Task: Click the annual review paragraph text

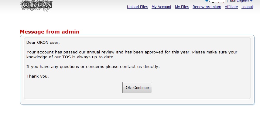Action: tap(132, 55)
